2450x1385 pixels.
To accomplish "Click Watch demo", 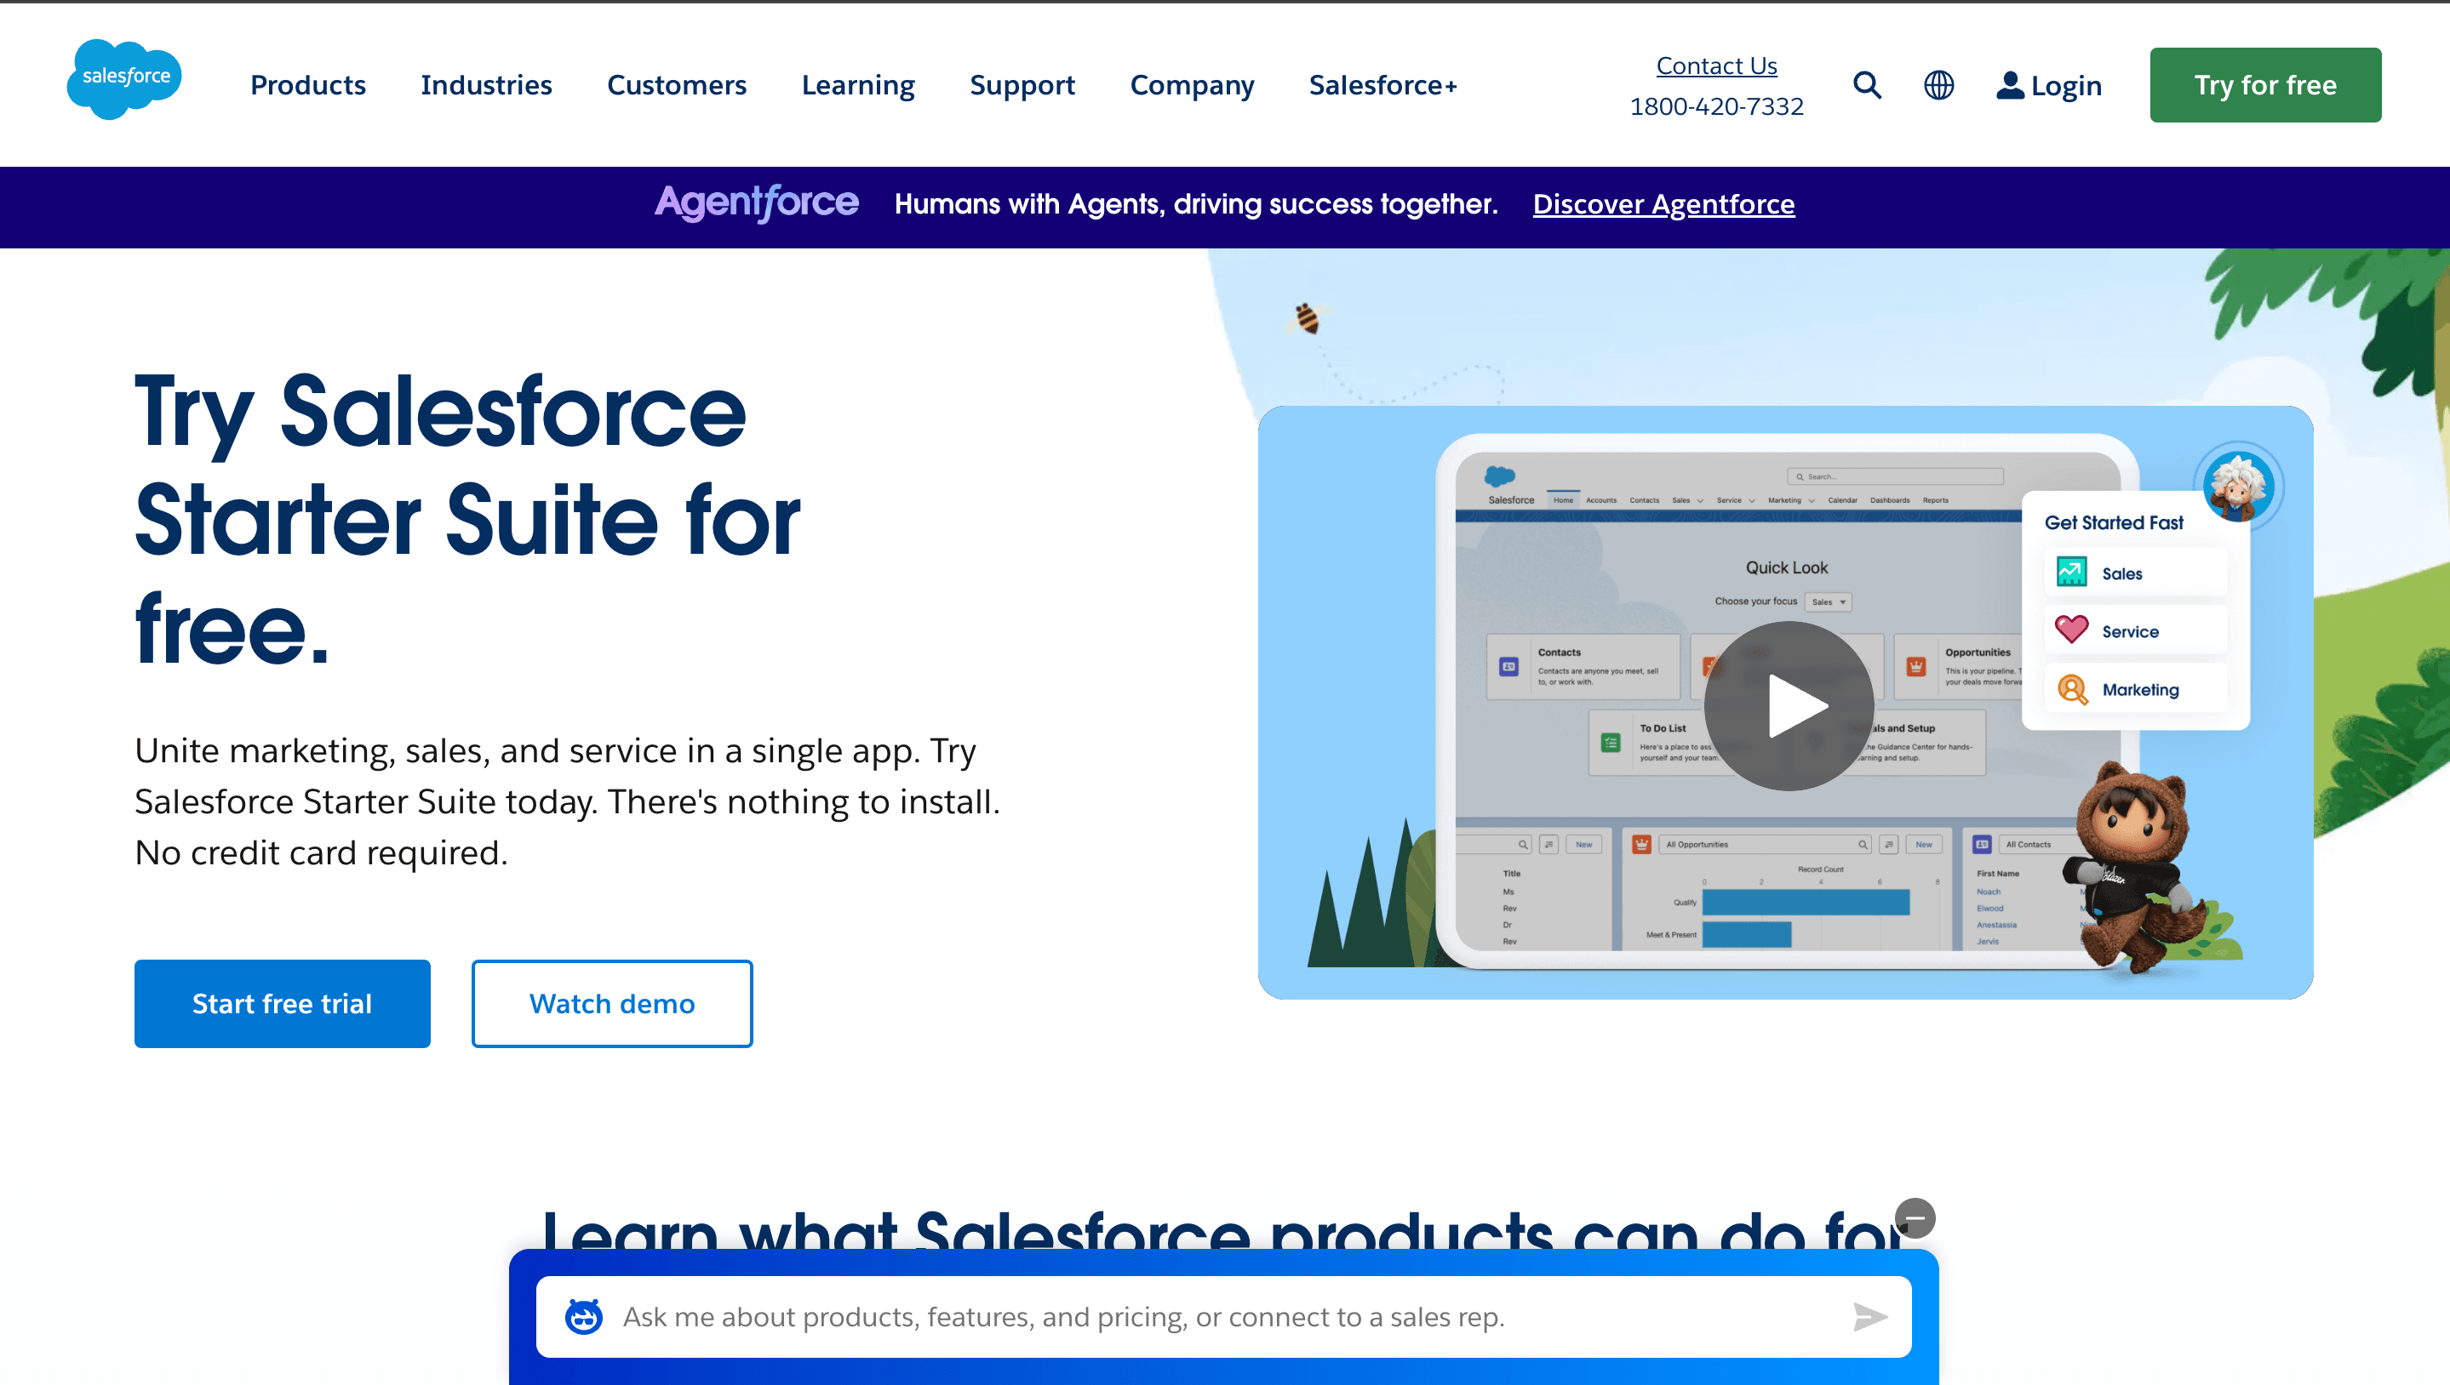I will 612,1003.
